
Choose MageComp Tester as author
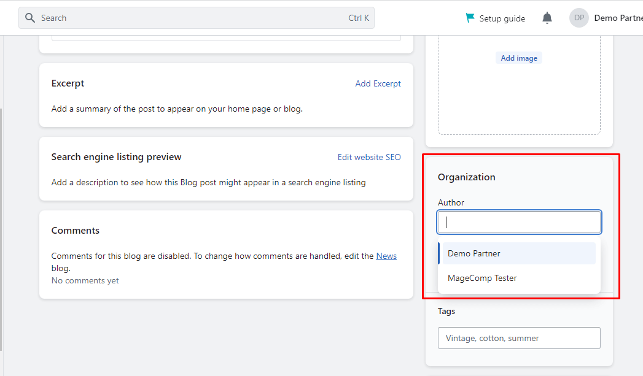click(482, 278)
